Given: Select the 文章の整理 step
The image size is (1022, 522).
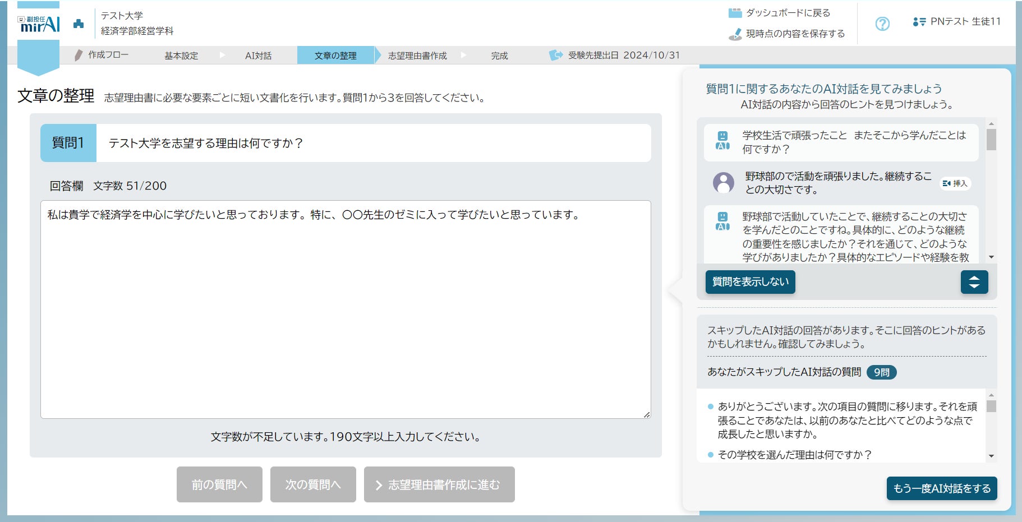Looking at the screenshot, I should point(335,56).
